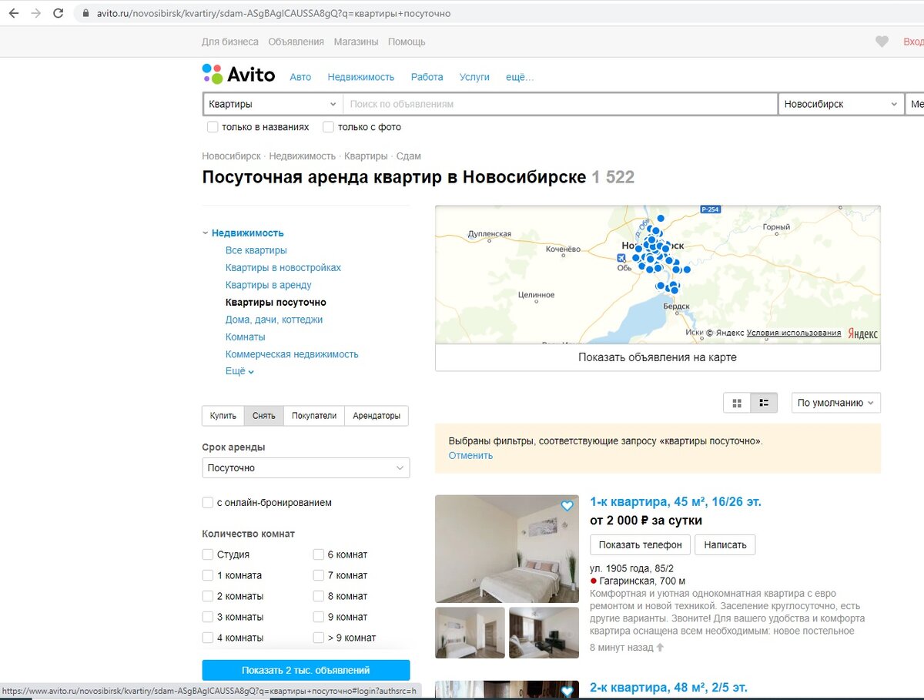Click the search input field
Image resolution: width=924 pixels, height=700 pixels.
point(554,103)
